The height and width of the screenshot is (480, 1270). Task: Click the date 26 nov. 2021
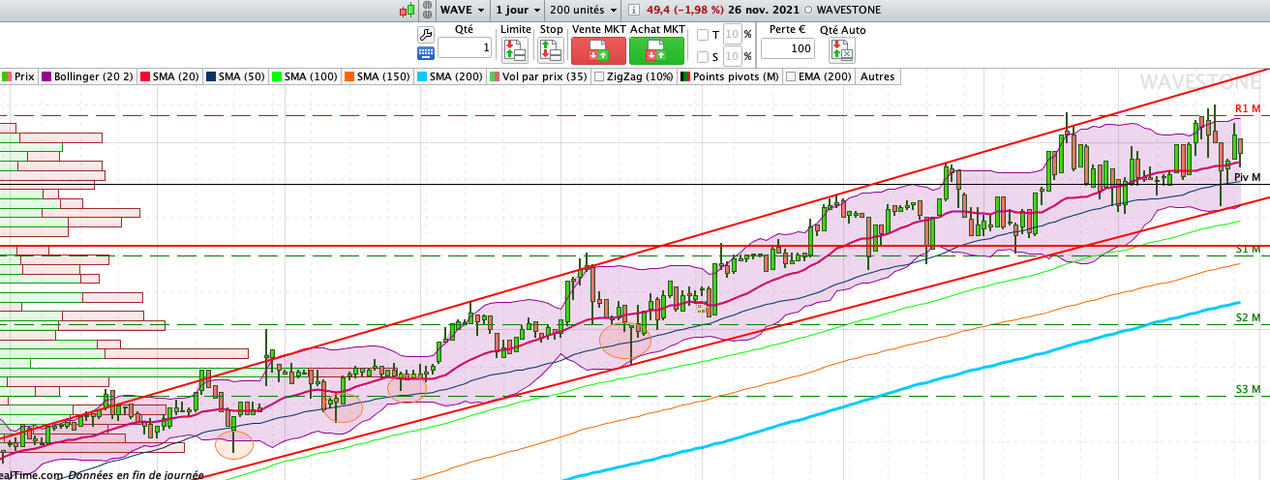764,10
